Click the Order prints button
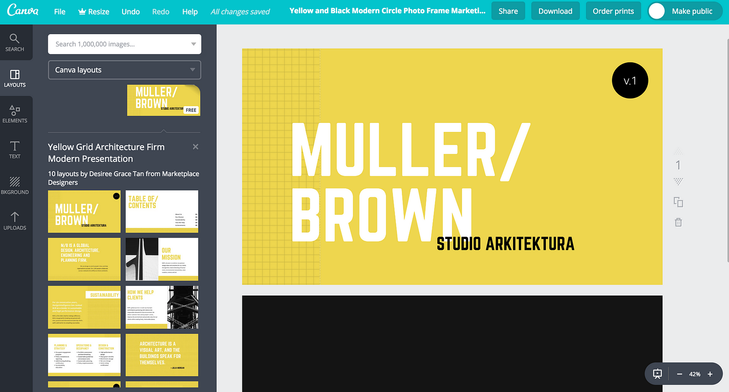This screenshot has height=392, width=729. click(x=613, y=11)
